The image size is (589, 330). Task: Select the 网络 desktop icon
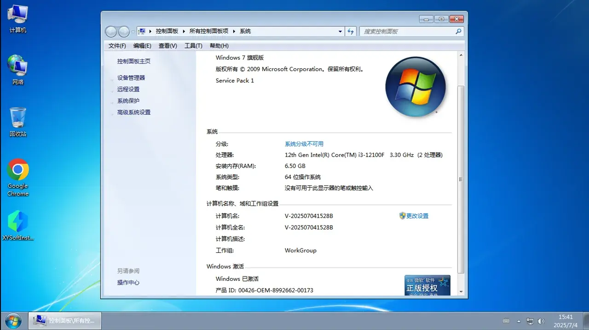click(18, 70)
